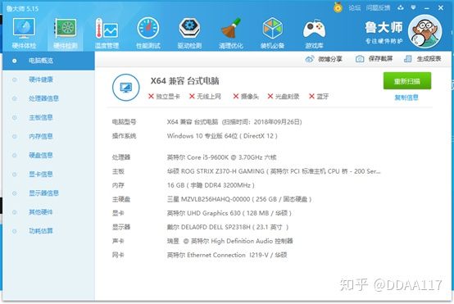This screenshot has height=304, width=454.
Task: Click the MZVLB256HAHQ-00000 main disk value
Action: pos(239,199)
